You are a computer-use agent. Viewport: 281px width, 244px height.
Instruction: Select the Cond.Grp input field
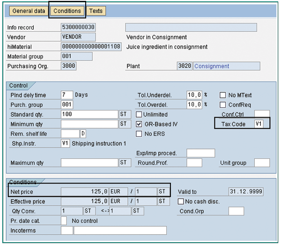[x=236, y=211]
